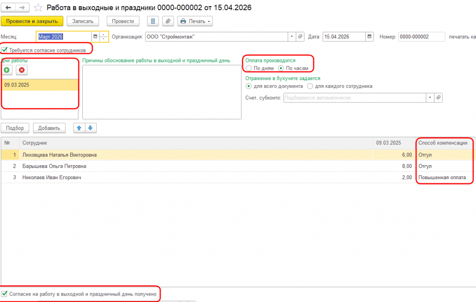Click the Месяц input field
The width and height of the screenshot is (476, 302).
(64, 37)
